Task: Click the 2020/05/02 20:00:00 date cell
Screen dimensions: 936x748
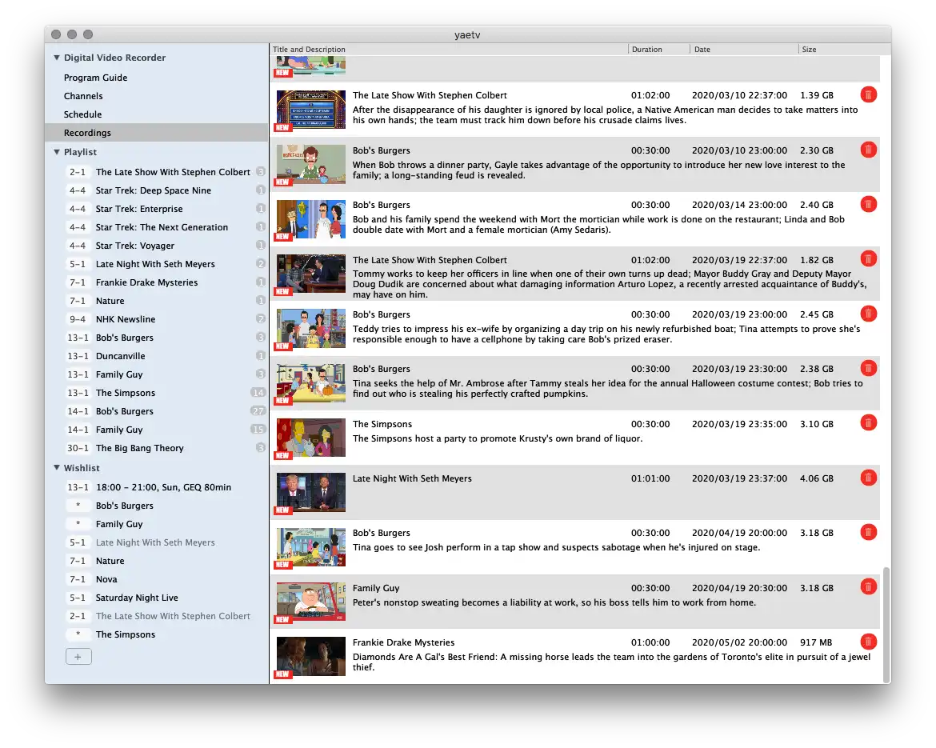Action: [740, 642]
